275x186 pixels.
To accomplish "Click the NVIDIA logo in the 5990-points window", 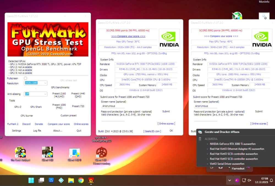I will [x=169, y=39].
